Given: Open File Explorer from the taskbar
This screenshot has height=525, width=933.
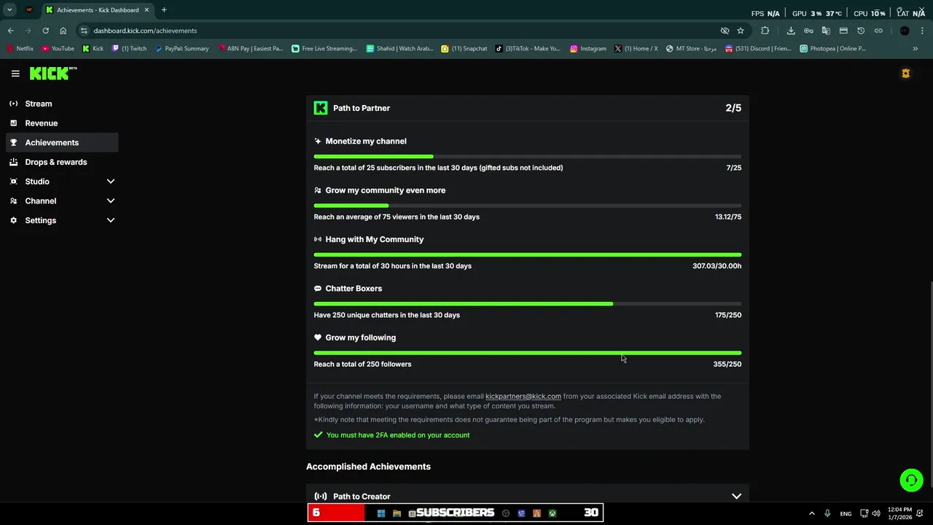Looking at the screenshot, I should (x=397, y=513).
